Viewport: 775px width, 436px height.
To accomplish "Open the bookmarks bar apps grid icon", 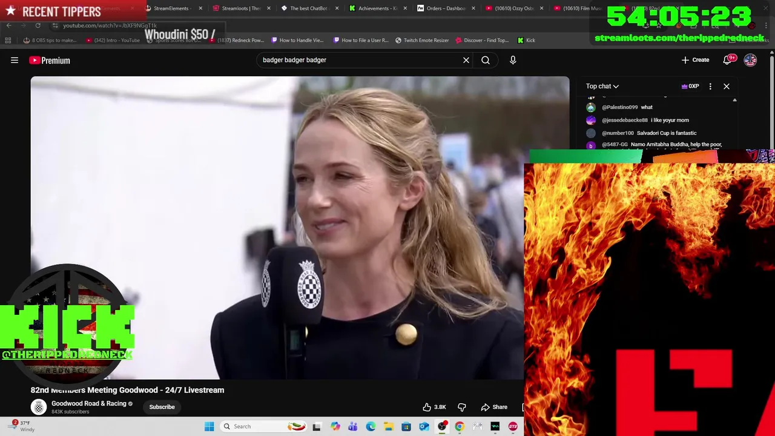I will point(8,40).
